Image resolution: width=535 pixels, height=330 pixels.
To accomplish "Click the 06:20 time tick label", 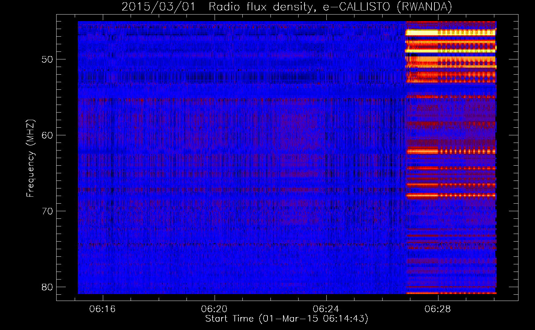I will (x=214, y=309).
